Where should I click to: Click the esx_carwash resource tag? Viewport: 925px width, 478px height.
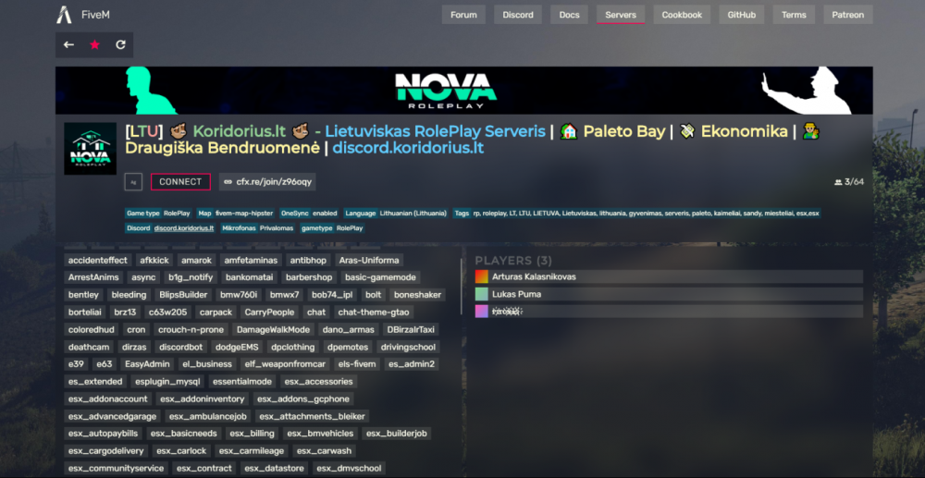point(325,451)
